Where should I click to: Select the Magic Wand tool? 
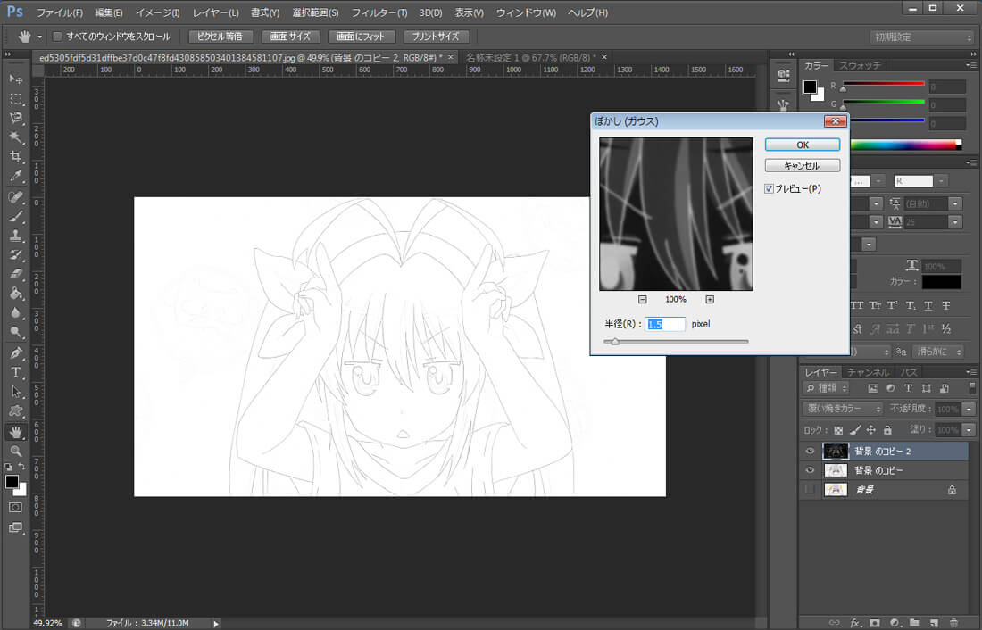(x=16, y=137)
